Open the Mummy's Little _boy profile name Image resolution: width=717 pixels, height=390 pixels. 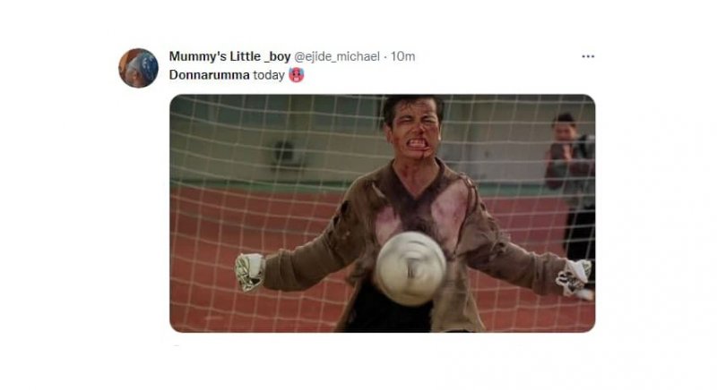pos(229,56)
